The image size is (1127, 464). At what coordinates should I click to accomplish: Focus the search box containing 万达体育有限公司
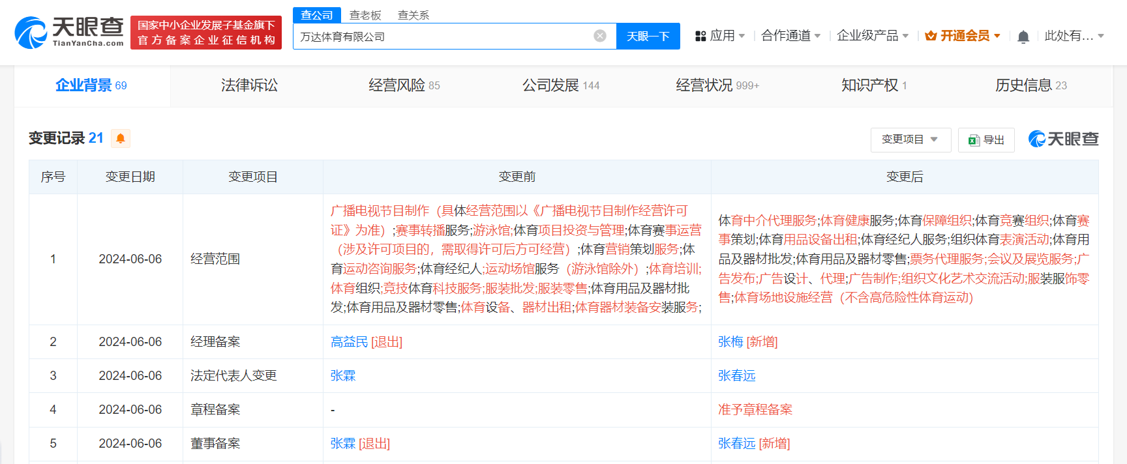tap(455, 36)
